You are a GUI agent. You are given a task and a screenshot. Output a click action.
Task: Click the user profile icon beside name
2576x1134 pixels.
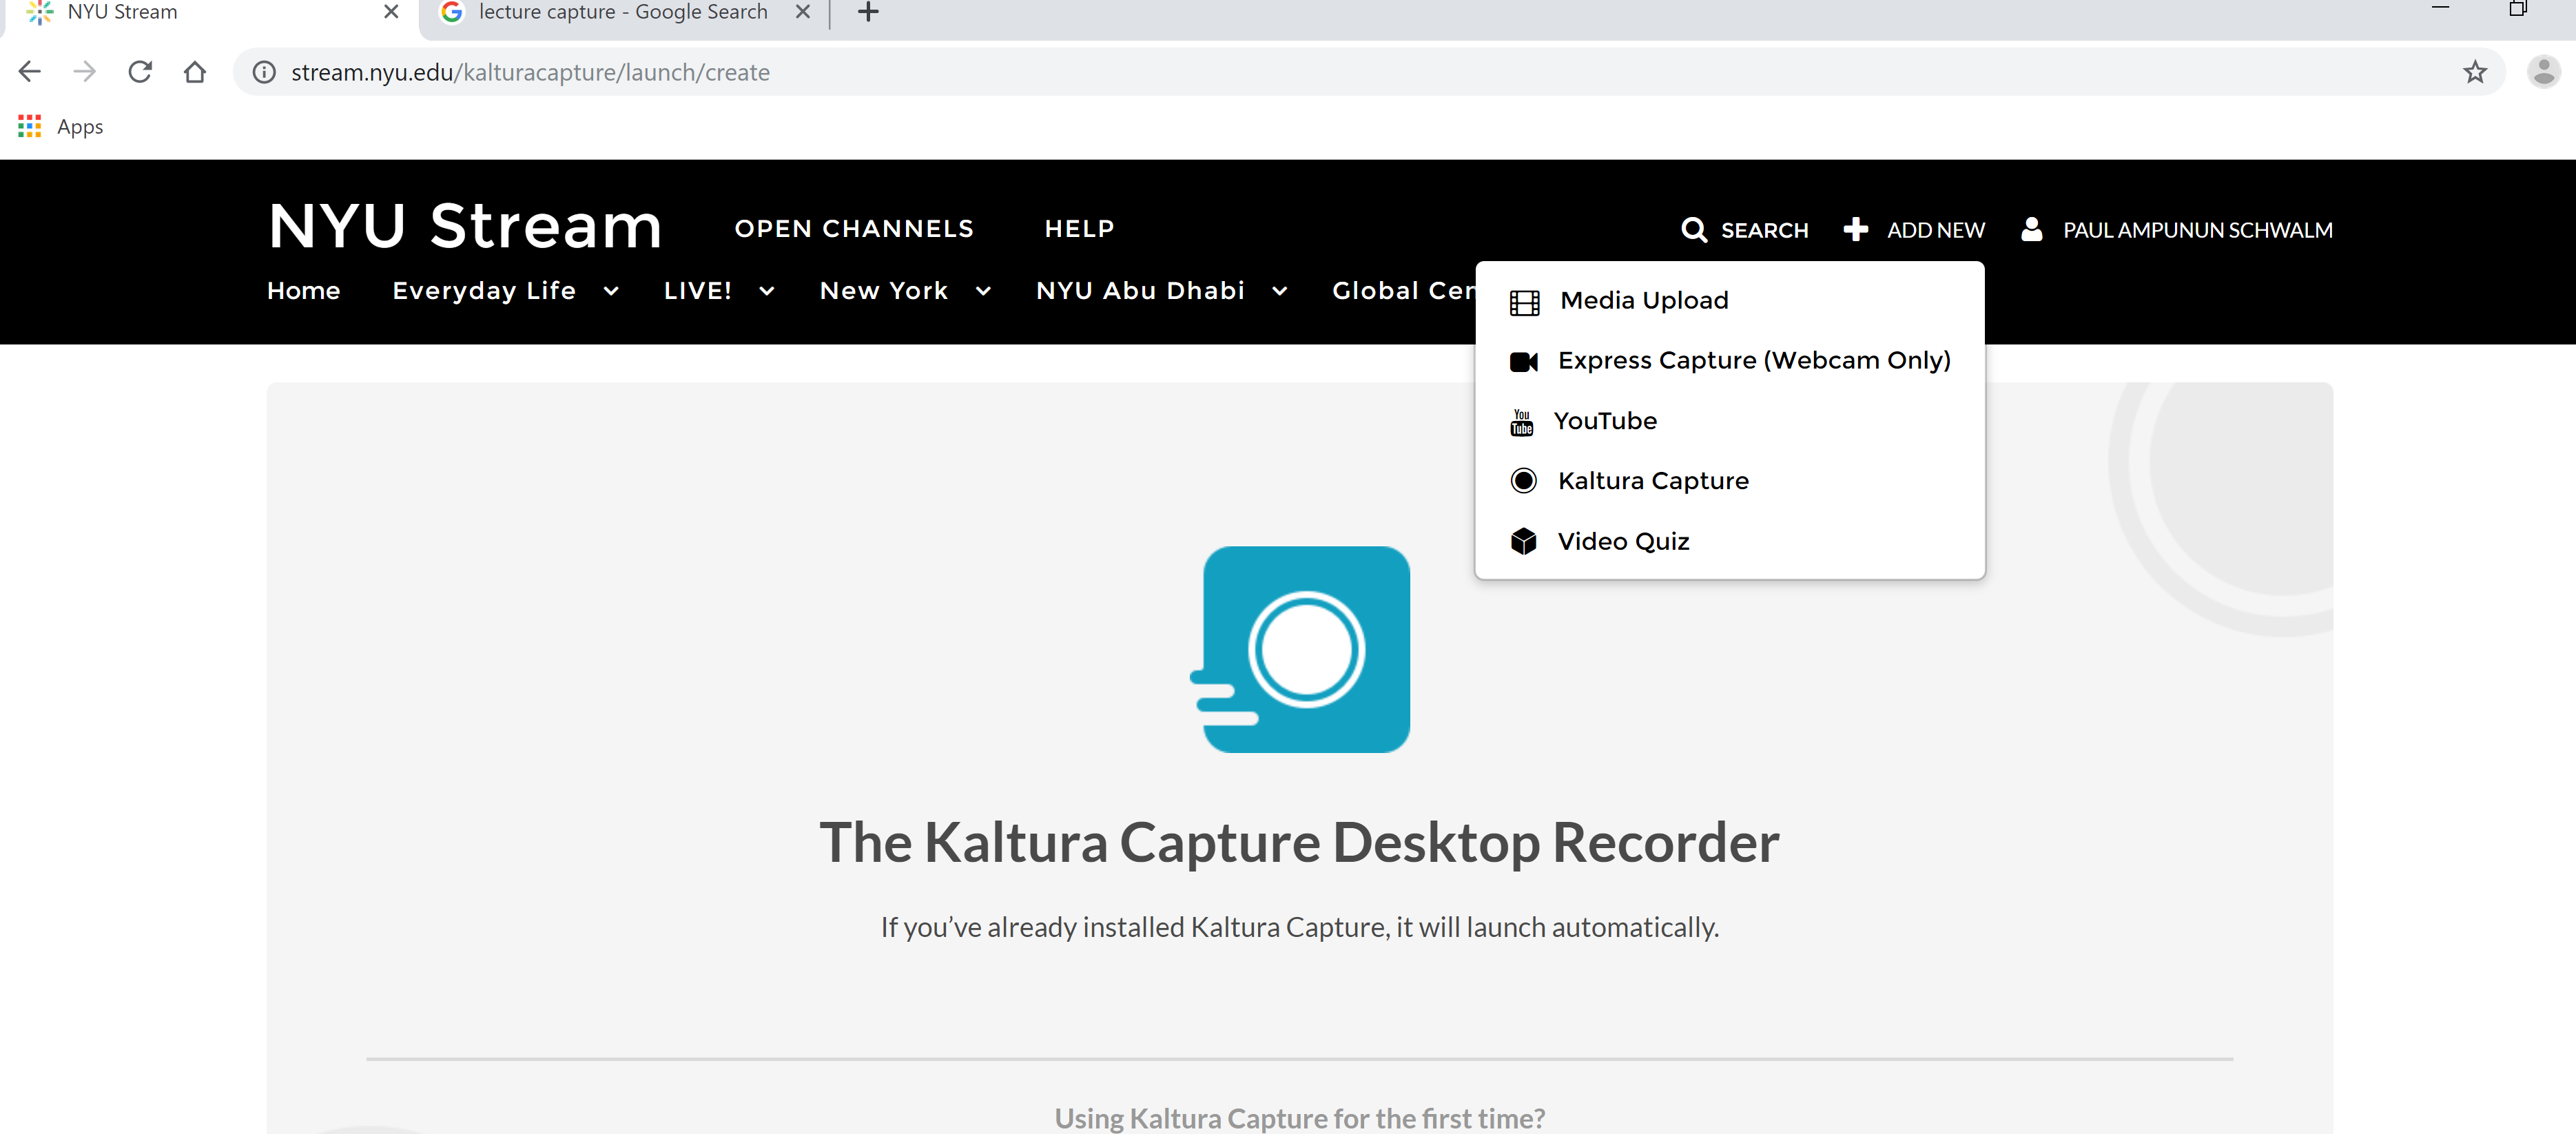2031,230
